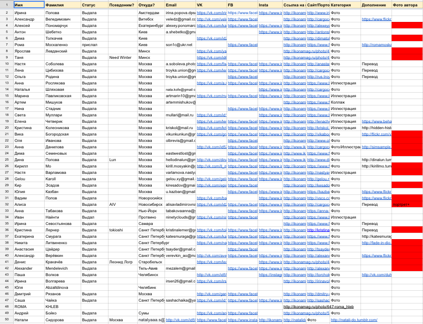Image resolution: width=423 pixels, height=324 pixels.
Task: Click the Abzaltdinova surname cell
Action: click(62, 287)
